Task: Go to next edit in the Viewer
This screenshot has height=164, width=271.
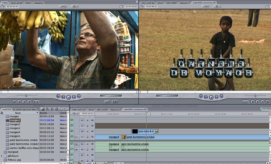Action: pos(79,96)
